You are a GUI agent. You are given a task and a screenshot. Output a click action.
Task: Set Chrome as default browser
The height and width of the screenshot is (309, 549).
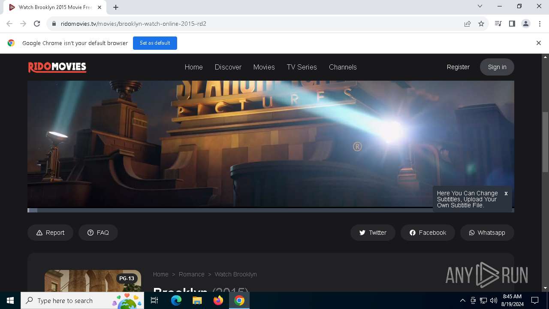155,43
